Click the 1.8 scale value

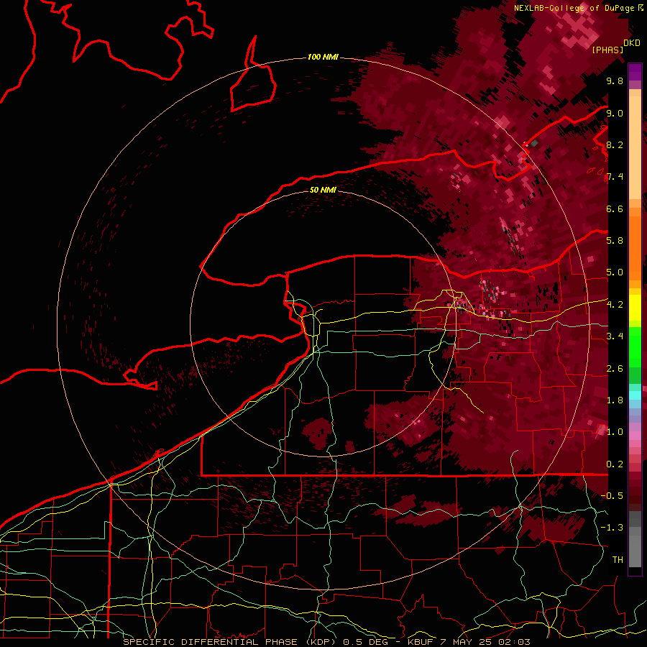pyautogui.click(x=615, y=400)
